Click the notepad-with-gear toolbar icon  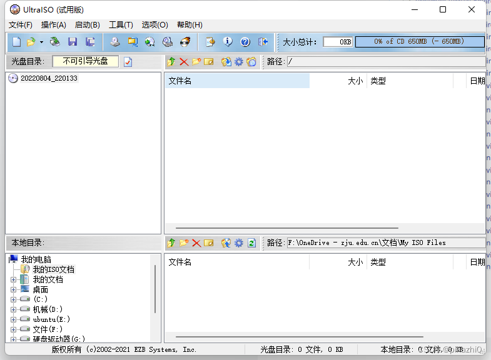tap(210, 42)
